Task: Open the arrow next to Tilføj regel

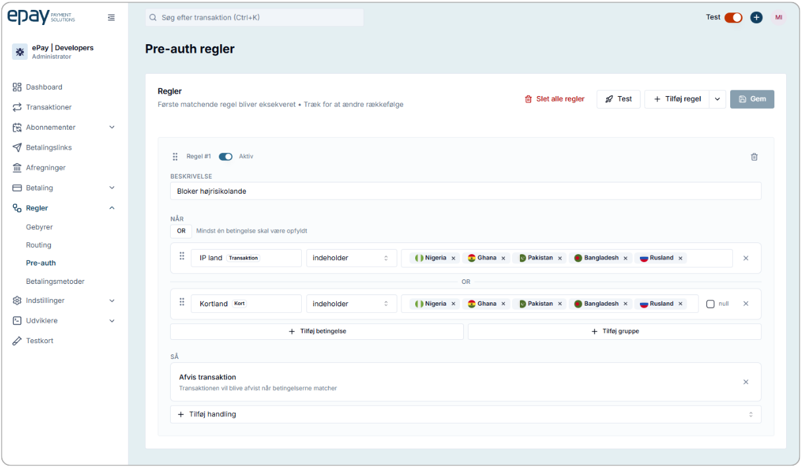Action: tap(718, 99)
